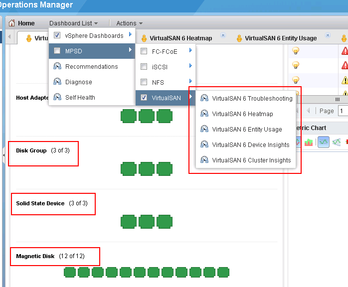Click the VirtualSAN 6 Troubleshooting gauge icon
Image resolution: width=348 pixels, height=287 pixels.
204,98
